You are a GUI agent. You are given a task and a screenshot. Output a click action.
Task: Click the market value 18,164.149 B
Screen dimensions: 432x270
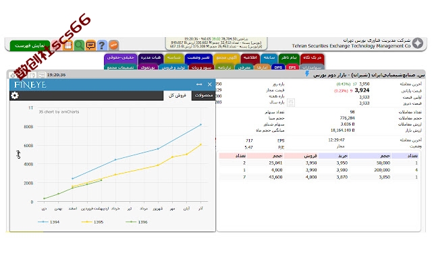343,130
